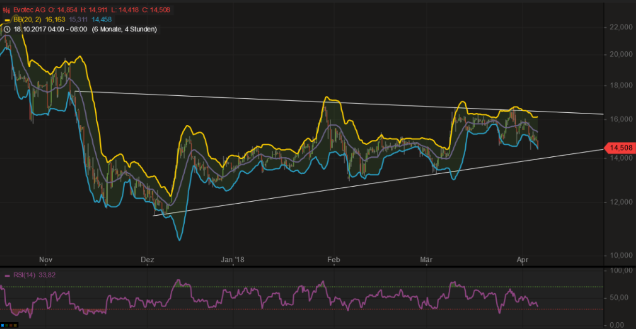Click the 50,00 label on the RSI axis
The image size is (636, 329).
click(x=620, y=298)
